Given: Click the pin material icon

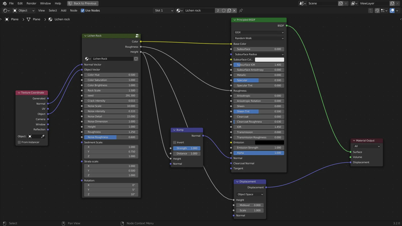Looking at the screenshot, I should click(x=241, y=11).
